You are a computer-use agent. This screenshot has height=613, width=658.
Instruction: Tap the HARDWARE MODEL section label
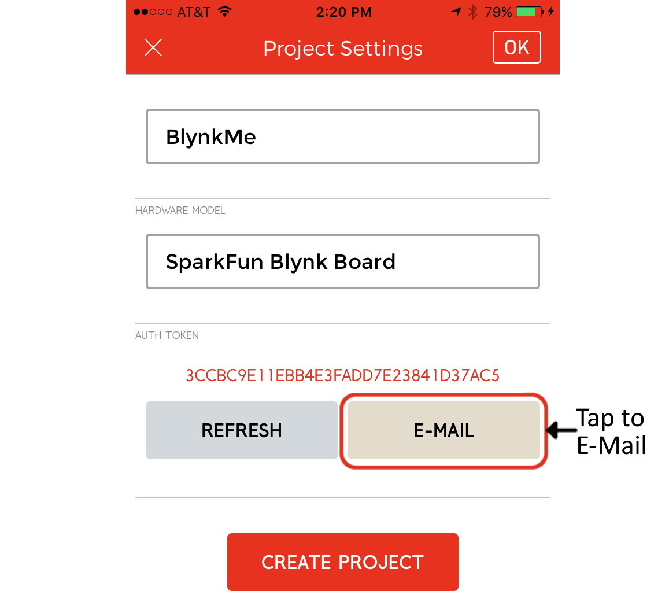(180, 210)
